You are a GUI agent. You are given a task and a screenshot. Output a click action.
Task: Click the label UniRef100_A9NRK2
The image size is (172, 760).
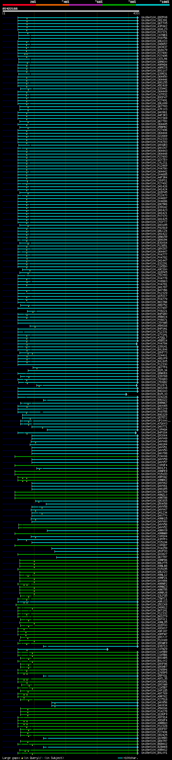tap(154, 480)
